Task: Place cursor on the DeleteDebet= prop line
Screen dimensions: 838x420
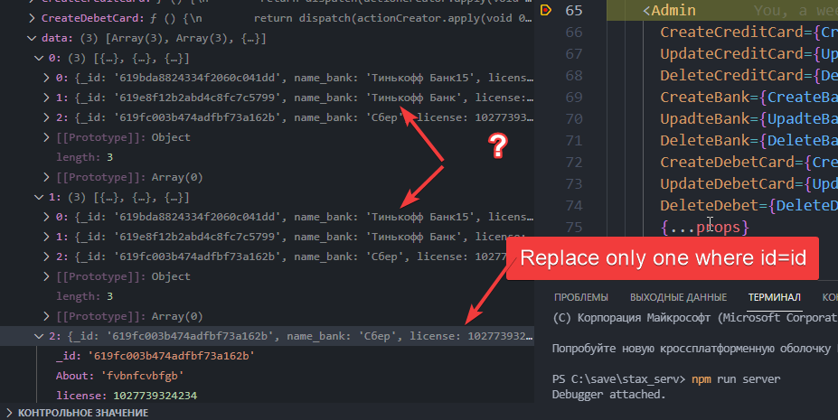Action: point(749,205)
